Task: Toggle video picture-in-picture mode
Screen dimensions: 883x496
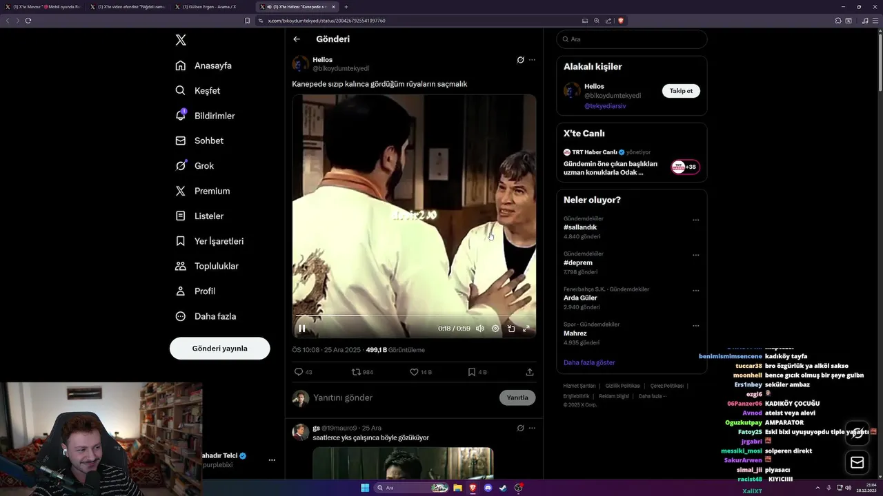Action: 511,329
